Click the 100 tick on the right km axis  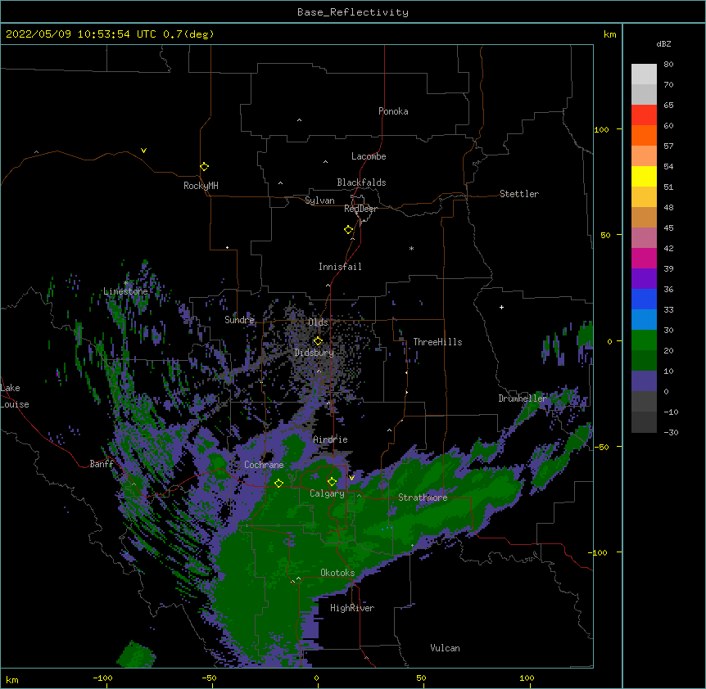601,129
